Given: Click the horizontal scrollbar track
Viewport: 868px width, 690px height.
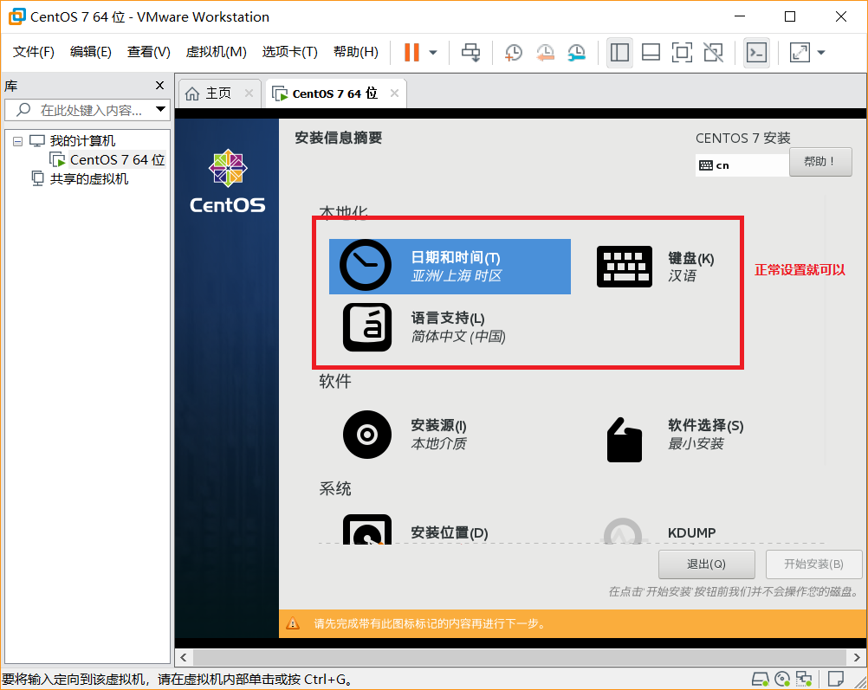Looking at the screenshot, I should pos(519,657).
